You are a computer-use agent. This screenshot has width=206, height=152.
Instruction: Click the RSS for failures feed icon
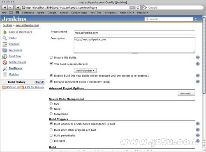22,87
